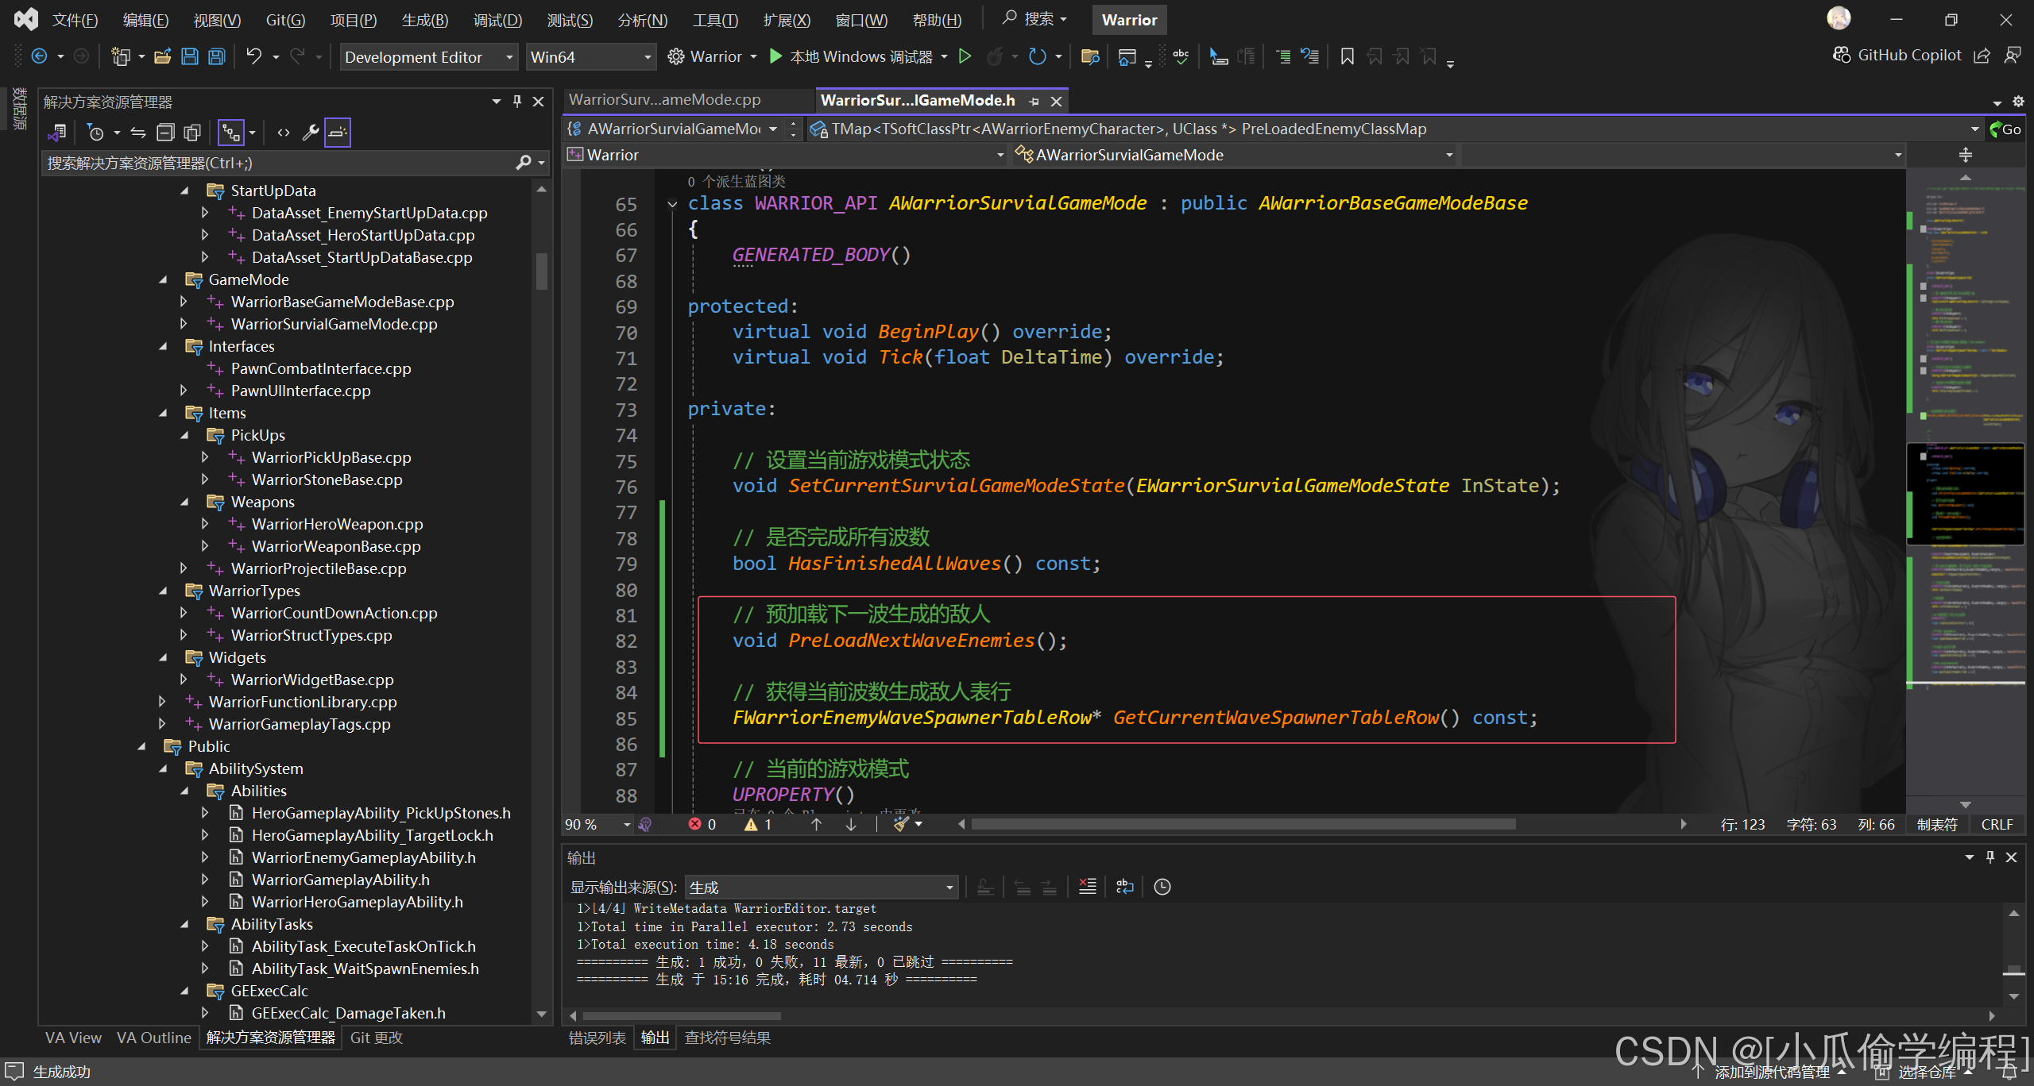Open the solution explorer Properties wrench
This screenshot has width=2034, height=1086.
pos(310,133)
